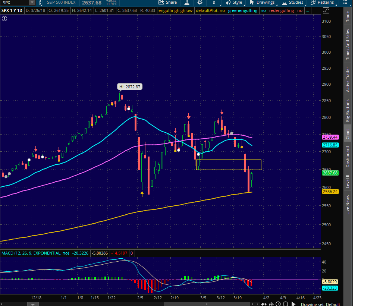Click the -14.5197 MACD histogram value
380x306 pixels.
click(x=119, y=253)
